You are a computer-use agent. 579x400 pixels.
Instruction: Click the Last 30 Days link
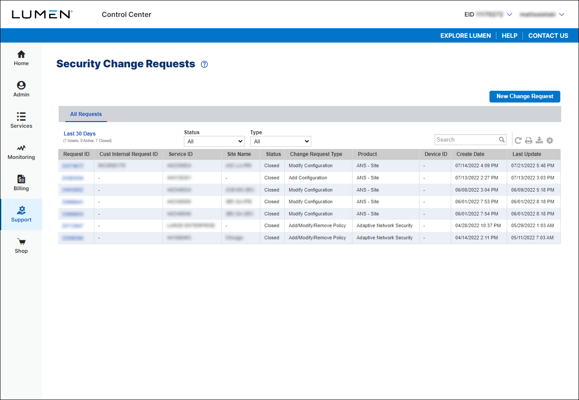(80, 134)
